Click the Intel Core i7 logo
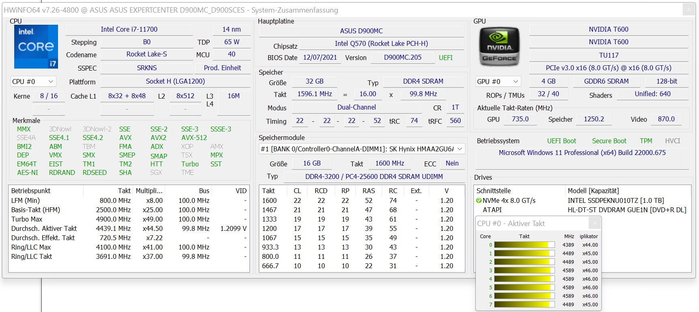The image size is (699, 312). [x=36, y=47]
